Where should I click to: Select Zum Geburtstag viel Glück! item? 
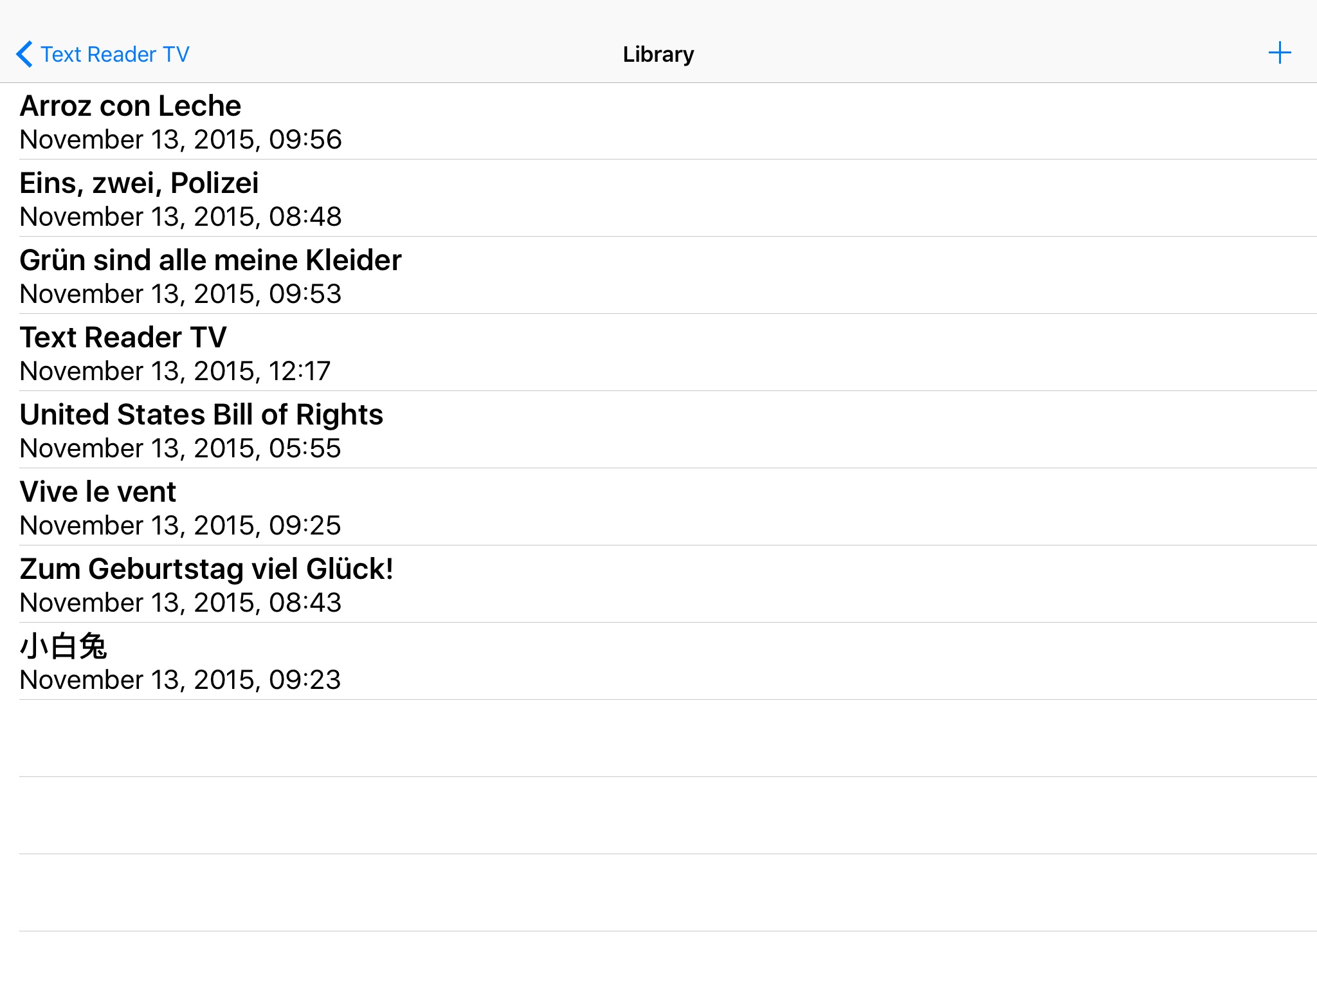206,569
